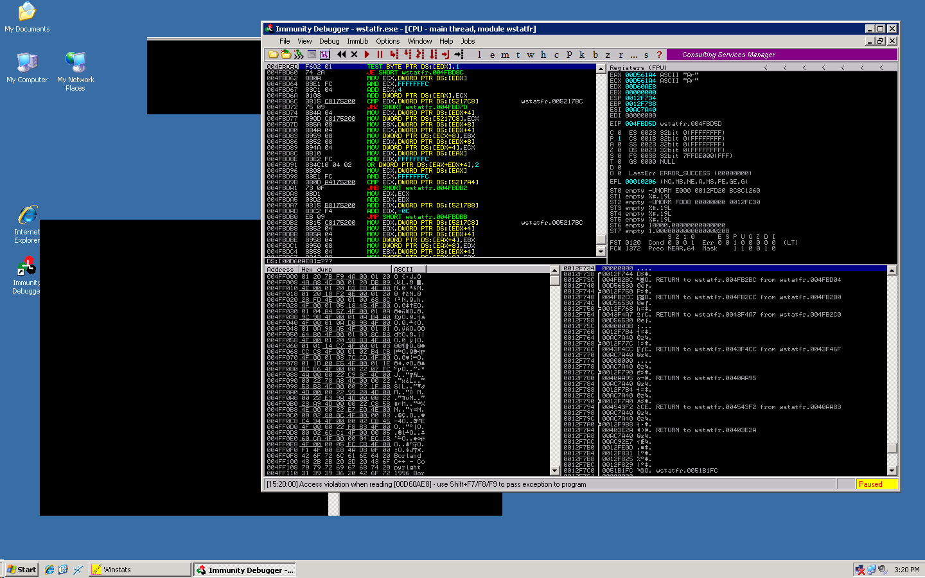Click the disassembly pane scroll-down arrow
The width and height of the screenshot is (925, 578).
[x=601, y=252]
